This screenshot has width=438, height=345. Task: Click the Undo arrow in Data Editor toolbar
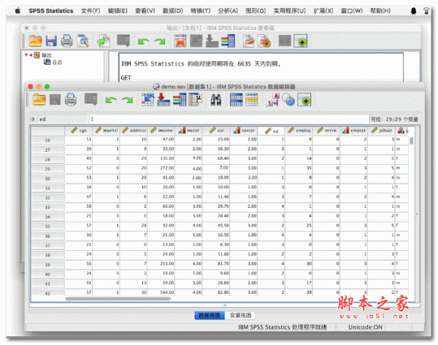111,100
